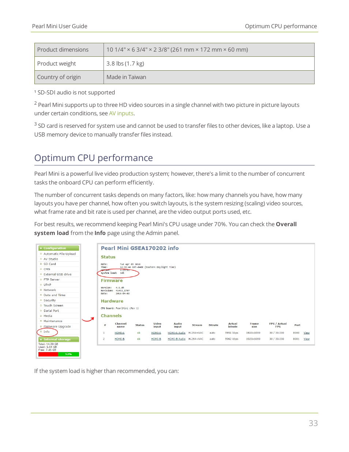Click the internal storage 52% usage bar
Image resolution: width=349 pixels, height=452 pixels.
(59, 354)
